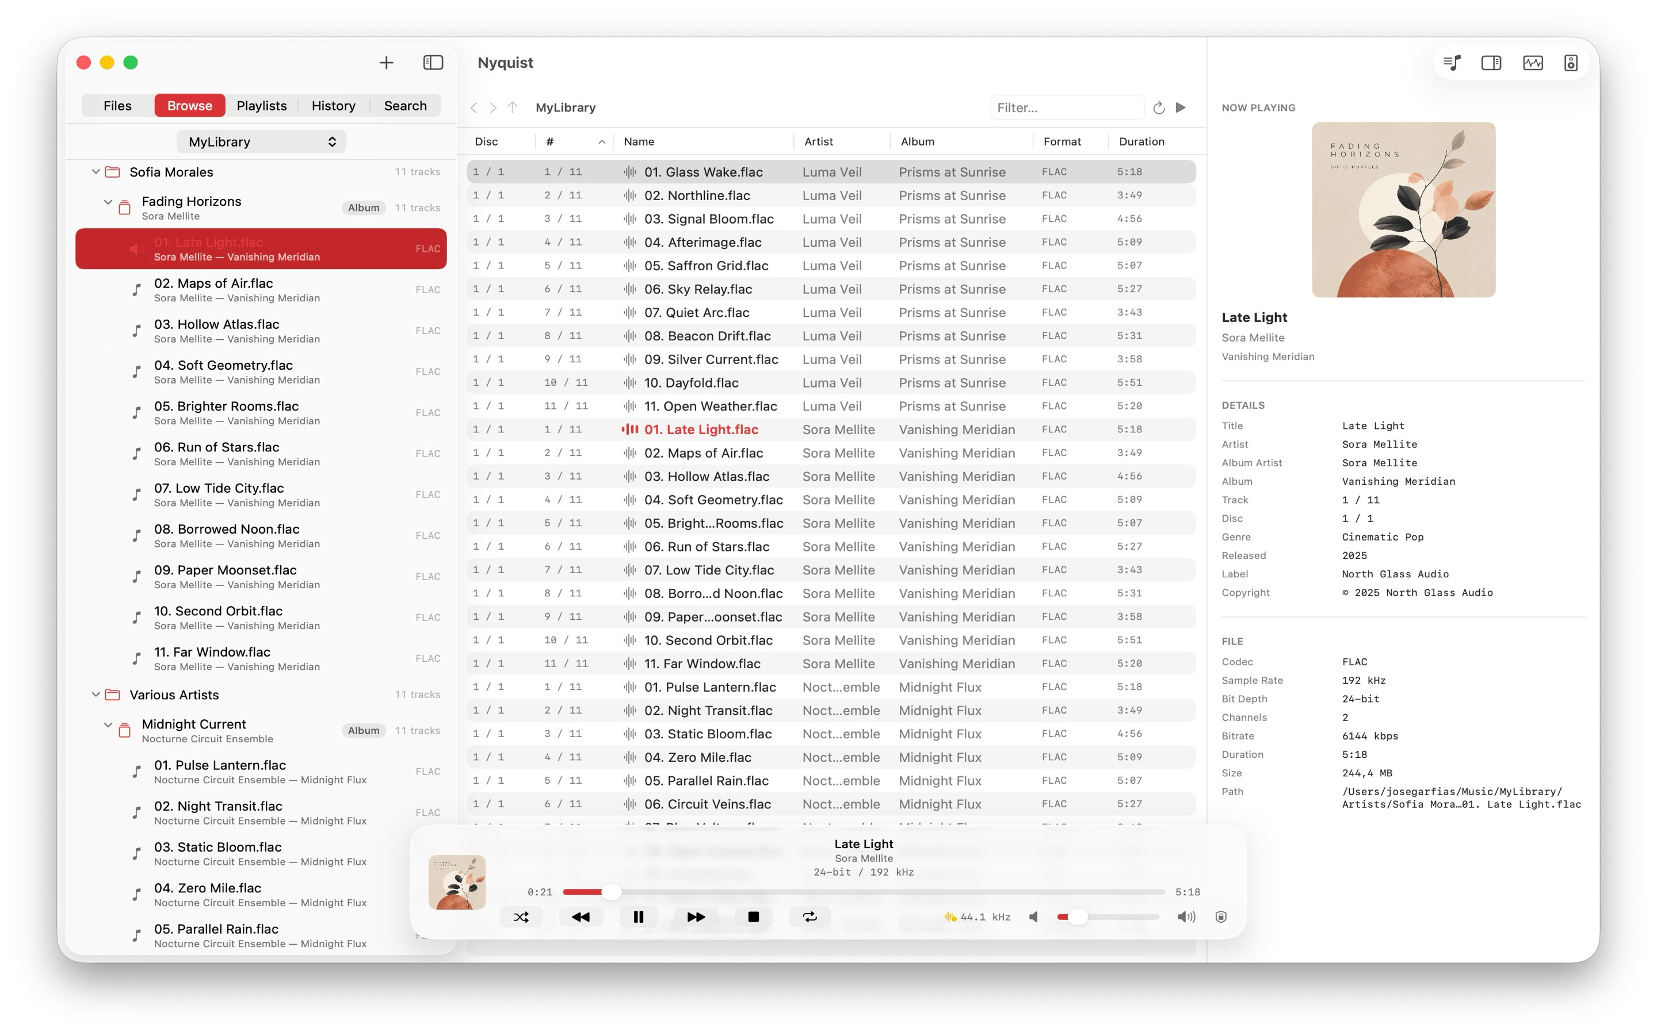This screenshot has width=1657, height=1035.
Task: Select the Browse tab
Action: coord(190,105)
